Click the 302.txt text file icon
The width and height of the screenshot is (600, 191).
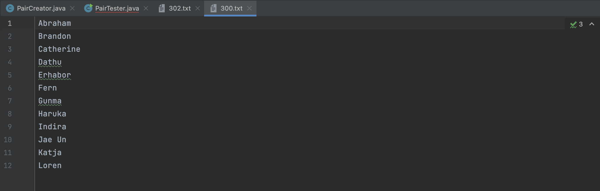(x=161, y=8)
